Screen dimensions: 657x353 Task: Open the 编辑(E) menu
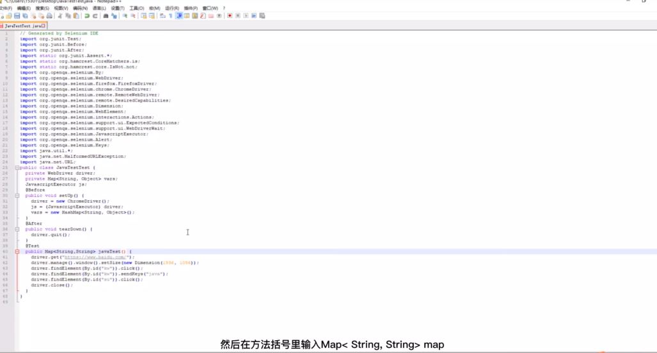tap(24, 8)
